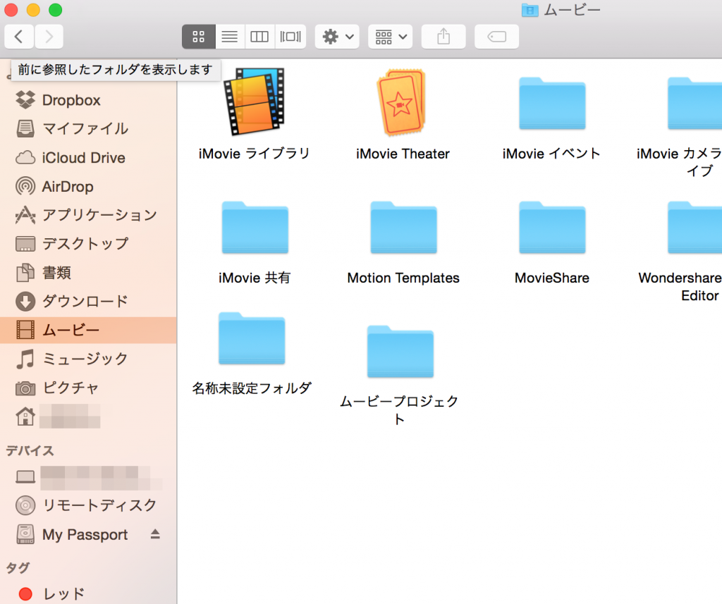The width and height of the screenshot is (722, 604).
Task: Open the gear action dropdown menu
Action: point(337,37)
